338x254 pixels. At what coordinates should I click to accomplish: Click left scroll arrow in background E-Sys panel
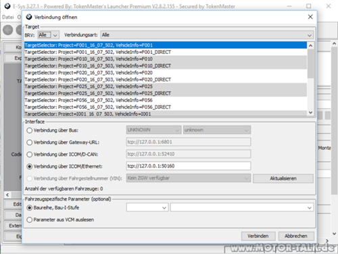(7, 195)
